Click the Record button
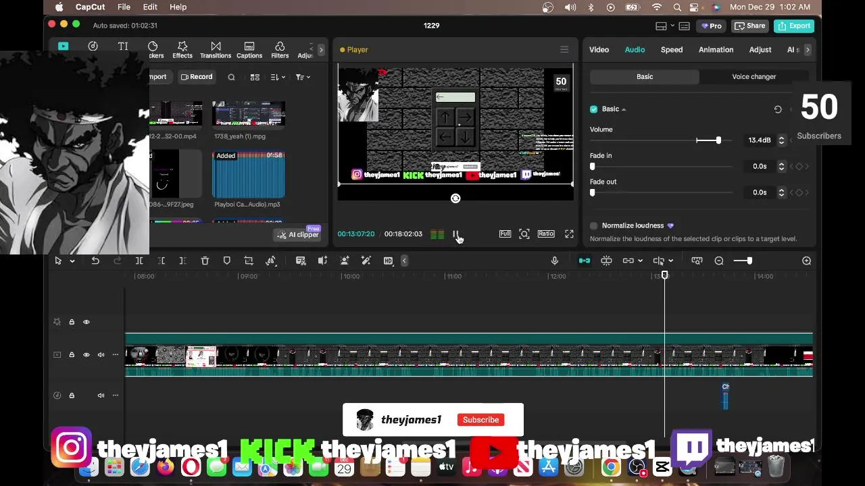The image size is (865, 486). (x=197, y=77)
